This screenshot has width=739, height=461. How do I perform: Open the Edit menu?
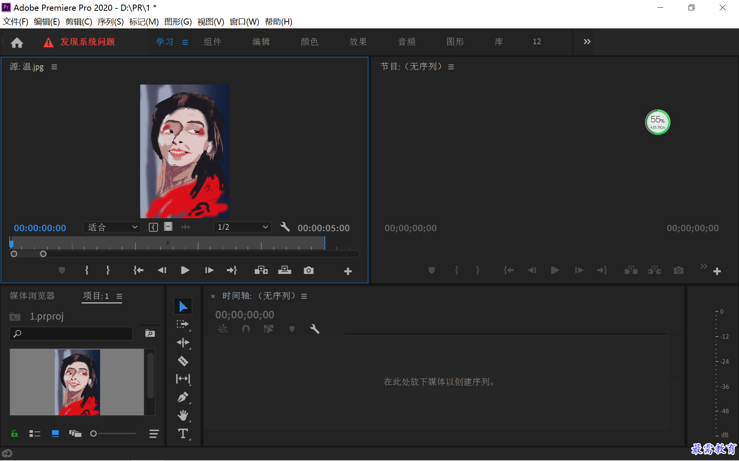pos(47,22)
